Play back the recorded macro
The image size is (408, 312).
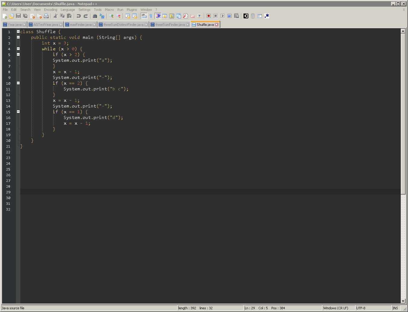pyautogui.click(x=223, y=16)
